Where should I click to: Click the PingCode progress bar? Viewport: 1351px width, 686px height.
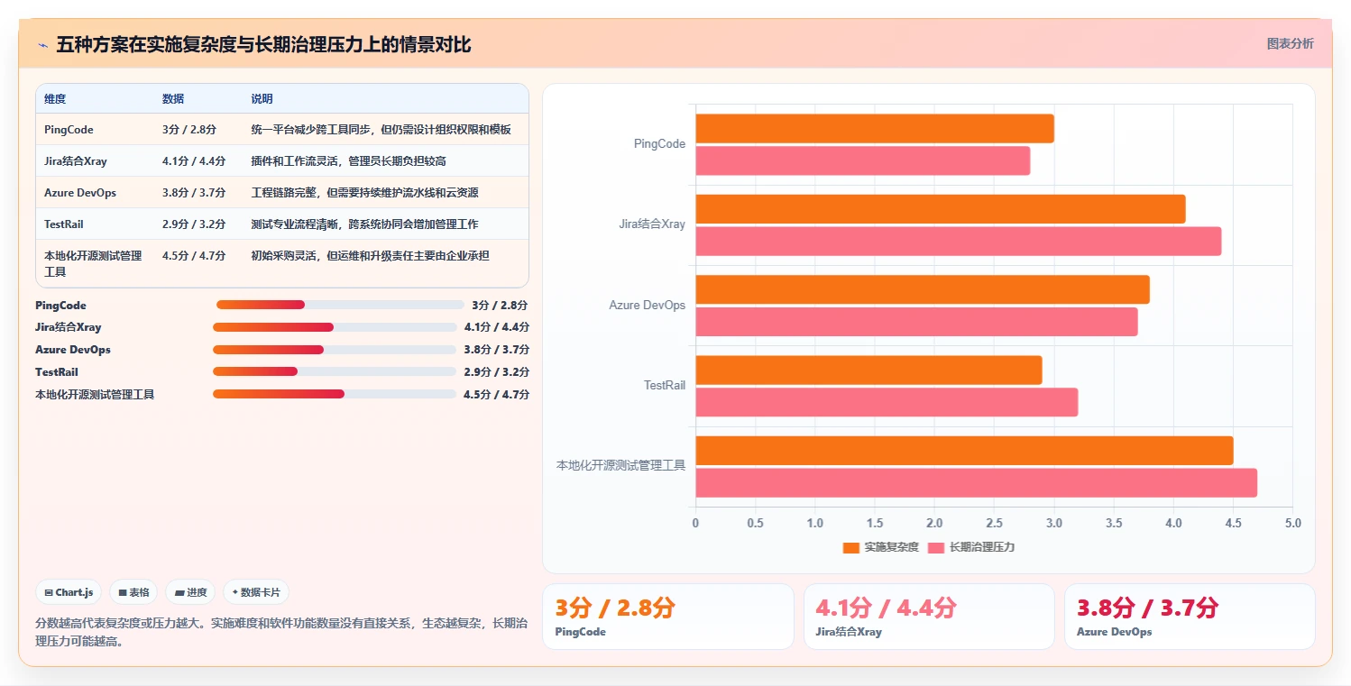[x=340, y=305]
